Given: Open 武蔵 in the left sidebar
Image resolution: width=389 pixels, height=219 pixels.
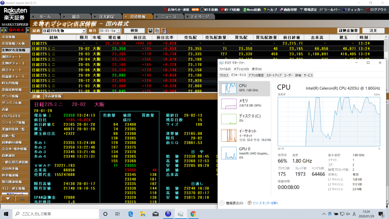Looking at the screenshot, I should 15,109.
